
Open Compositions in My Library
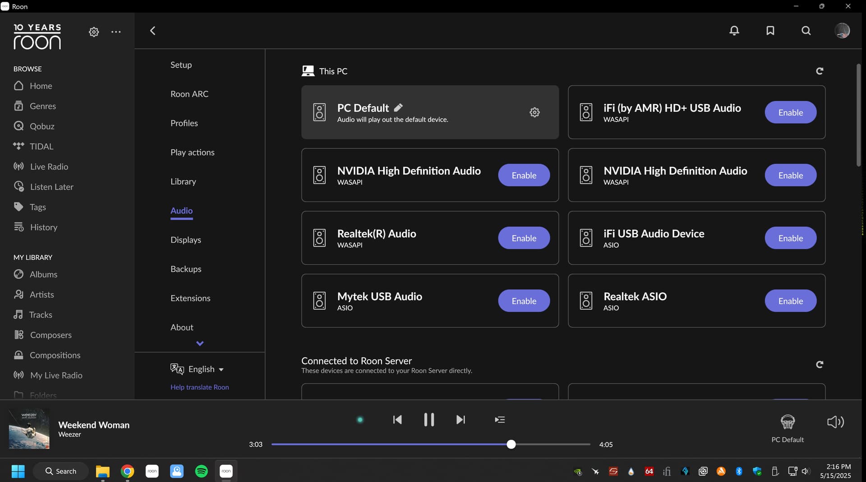click(47, 355)
